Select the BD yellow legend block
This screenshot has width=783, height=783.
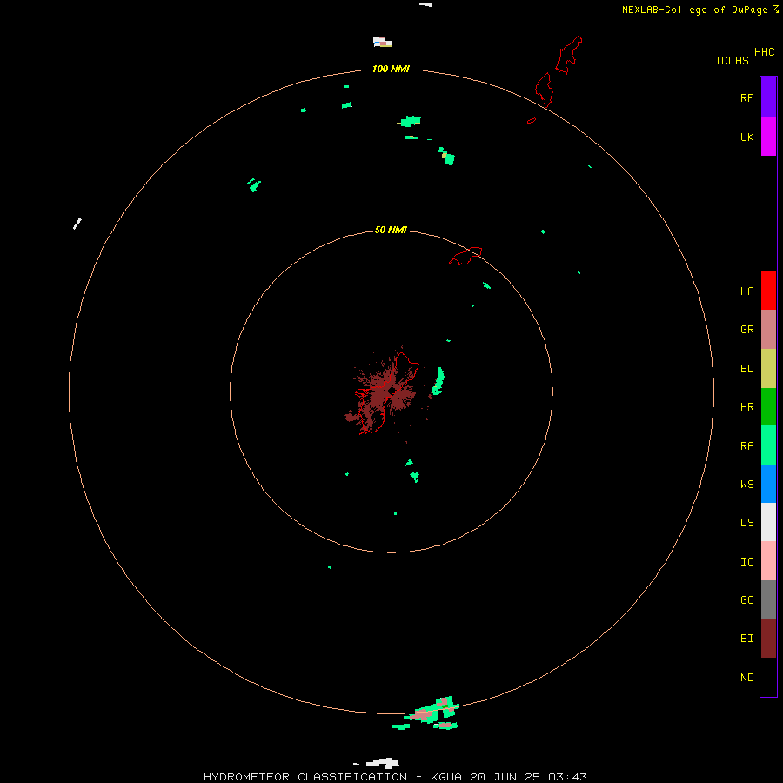coord(768,369)
